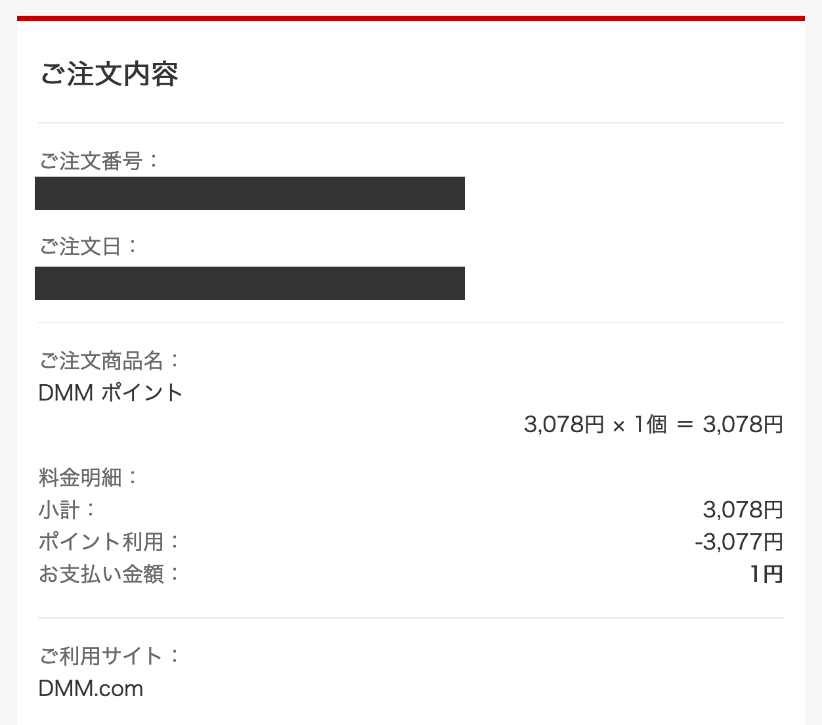Click the 1個 quantity text
Viewport: 822px width, 725px height.
650,425
